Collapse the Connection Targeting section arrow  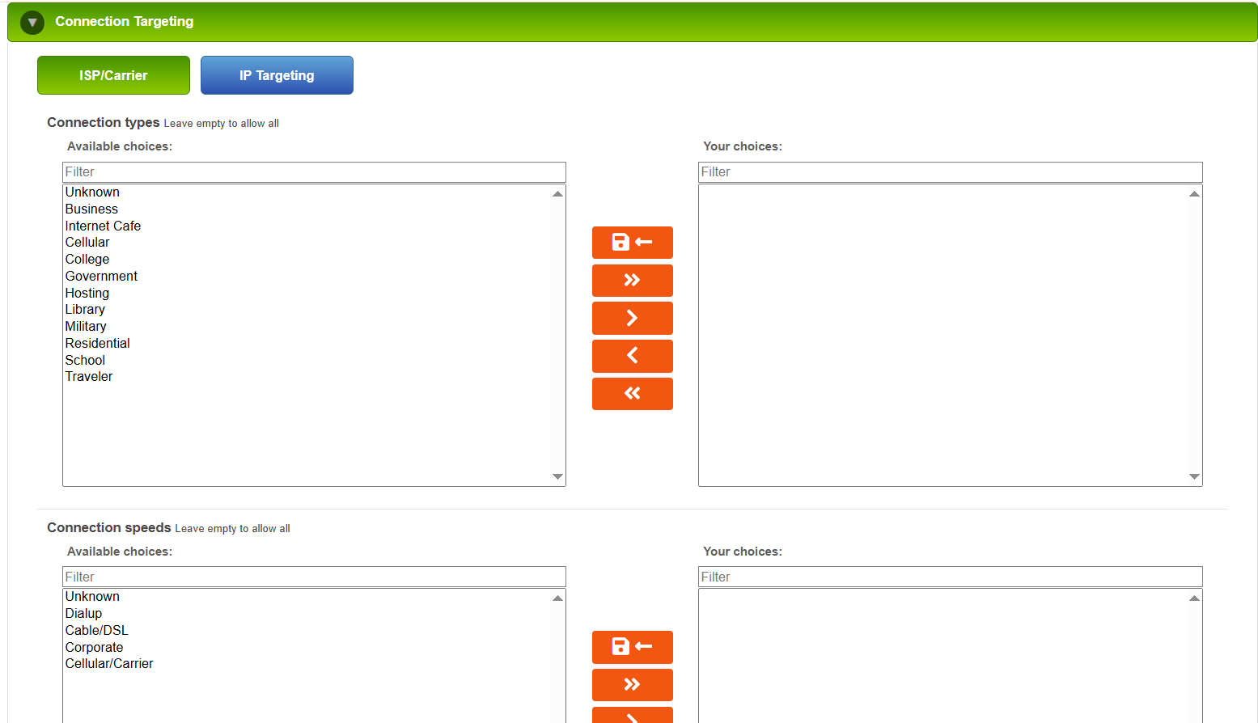pos(32,22)
